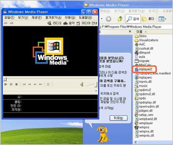Select the AviC file
Image resolution: width=173 pixels, height=145 pixels.
tap(140, 44)
